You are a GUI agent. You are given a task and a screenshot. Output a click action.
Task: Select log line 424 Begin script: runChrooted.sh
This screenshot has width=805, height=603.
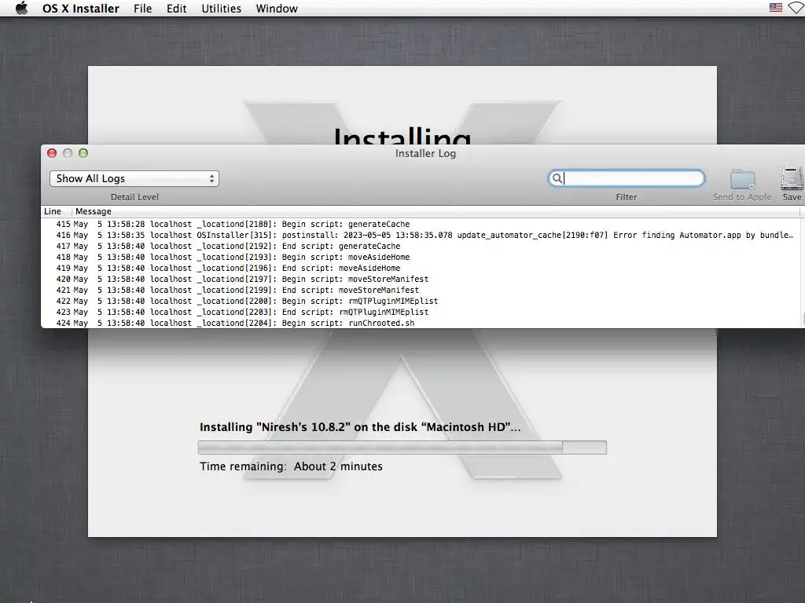point(421,323)
